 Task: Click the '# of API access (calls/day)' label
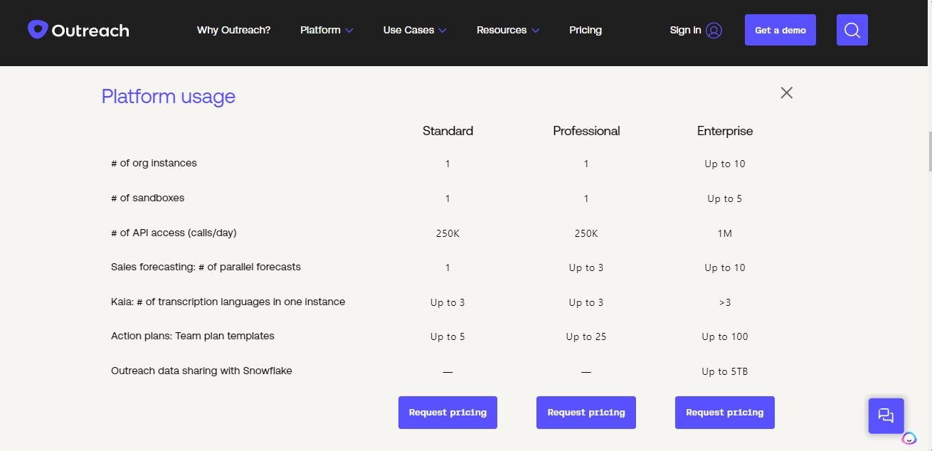pos(174,233)
